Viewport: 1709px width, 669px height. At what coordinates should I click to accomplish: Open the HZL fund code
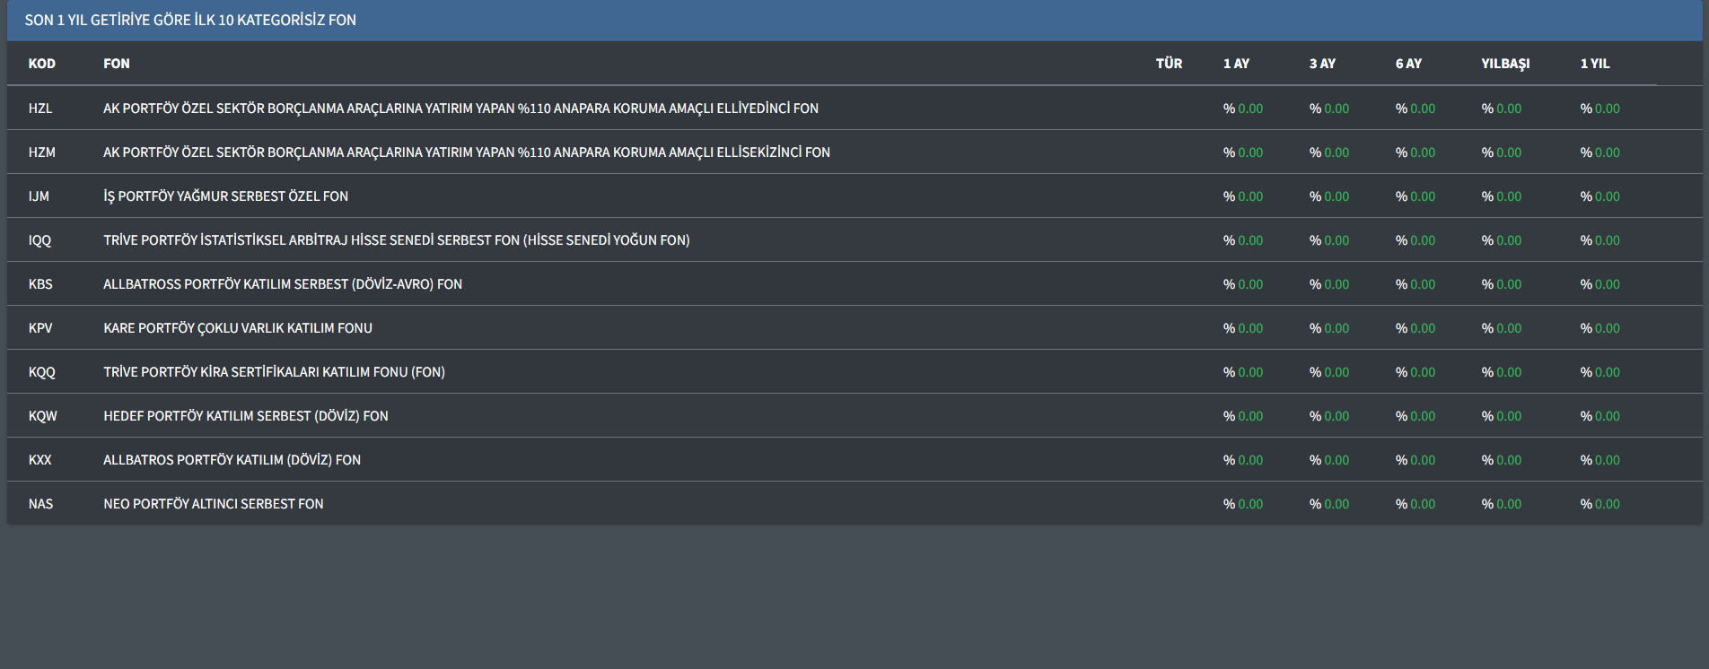[x=40, y=109]
